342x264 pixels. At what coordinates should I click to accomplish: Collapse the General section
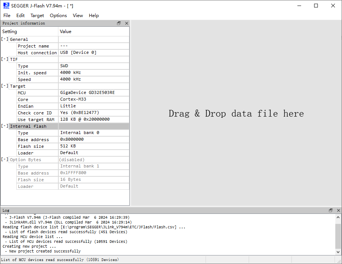4,39
